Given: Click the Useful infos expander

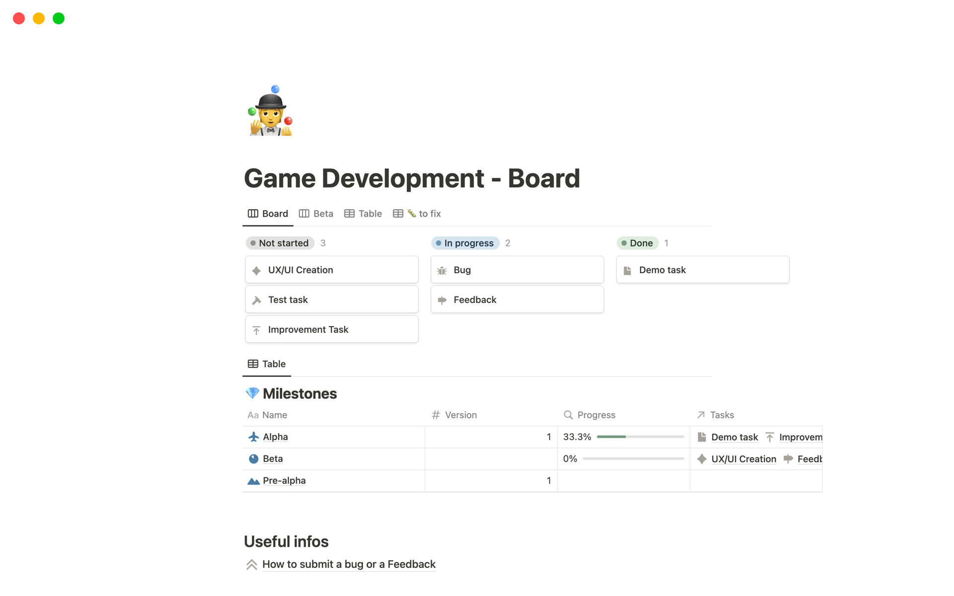Looking at the screenshot, I should (x=251, y=564).
